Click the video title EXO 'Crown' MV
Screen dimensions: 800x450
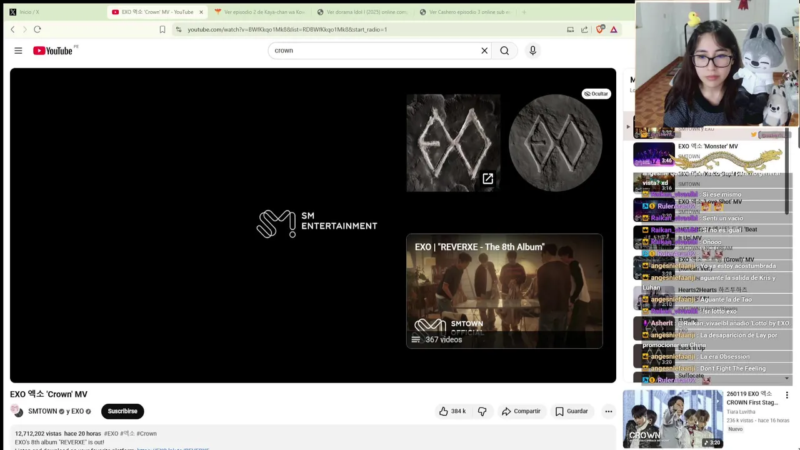(x=49, y=394)
